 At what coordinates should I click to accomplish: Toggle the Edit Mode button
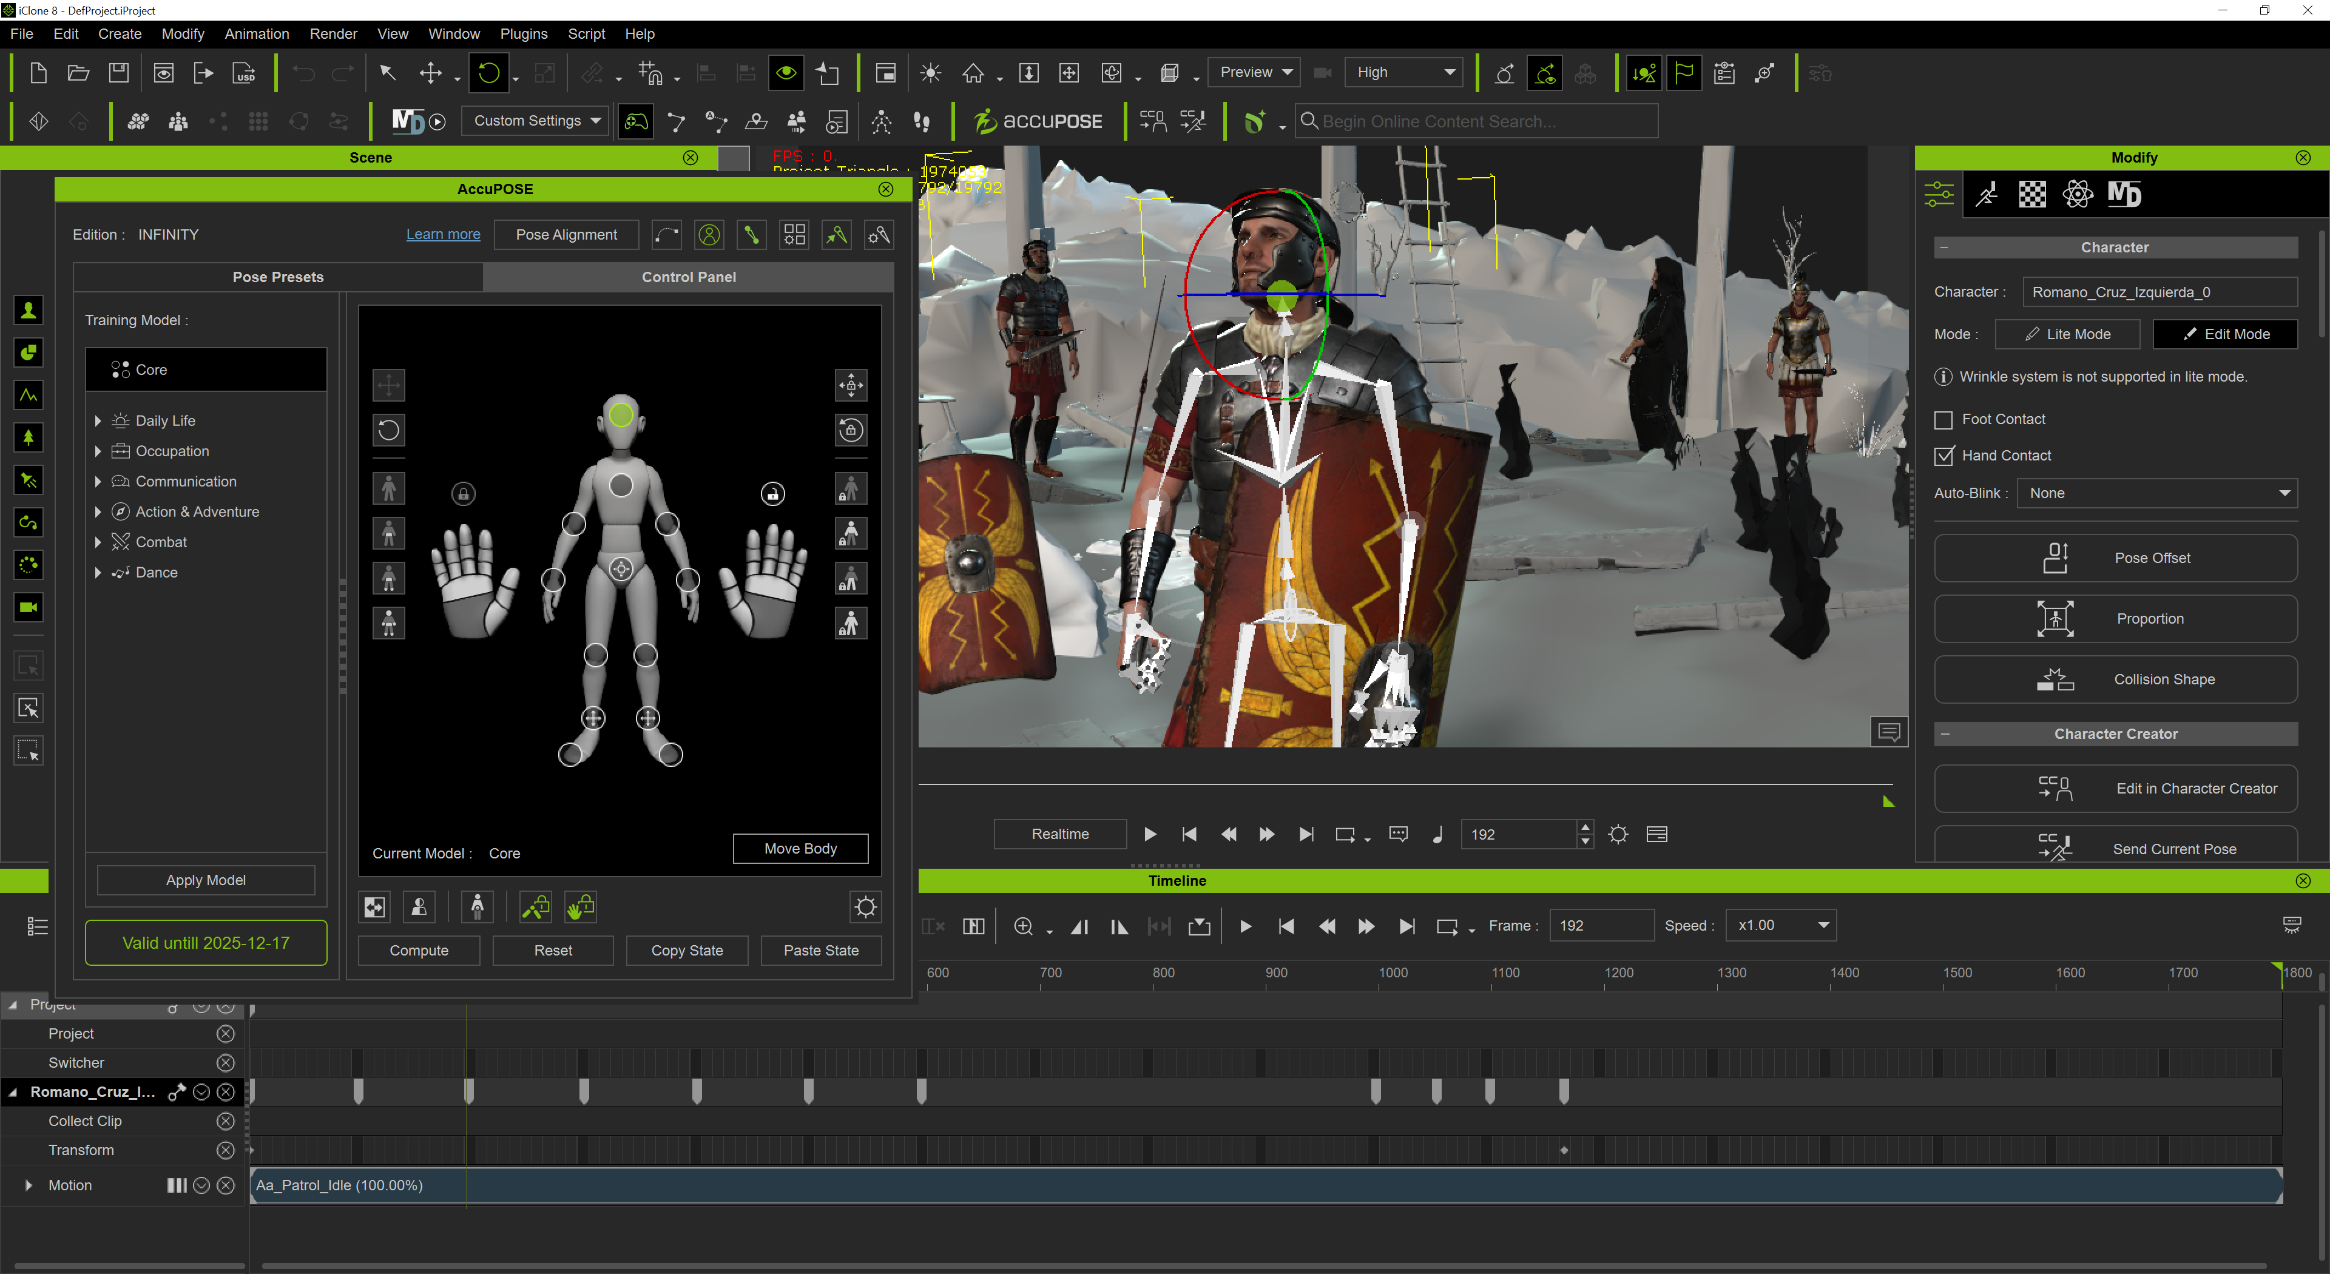tap(2225, 334)
